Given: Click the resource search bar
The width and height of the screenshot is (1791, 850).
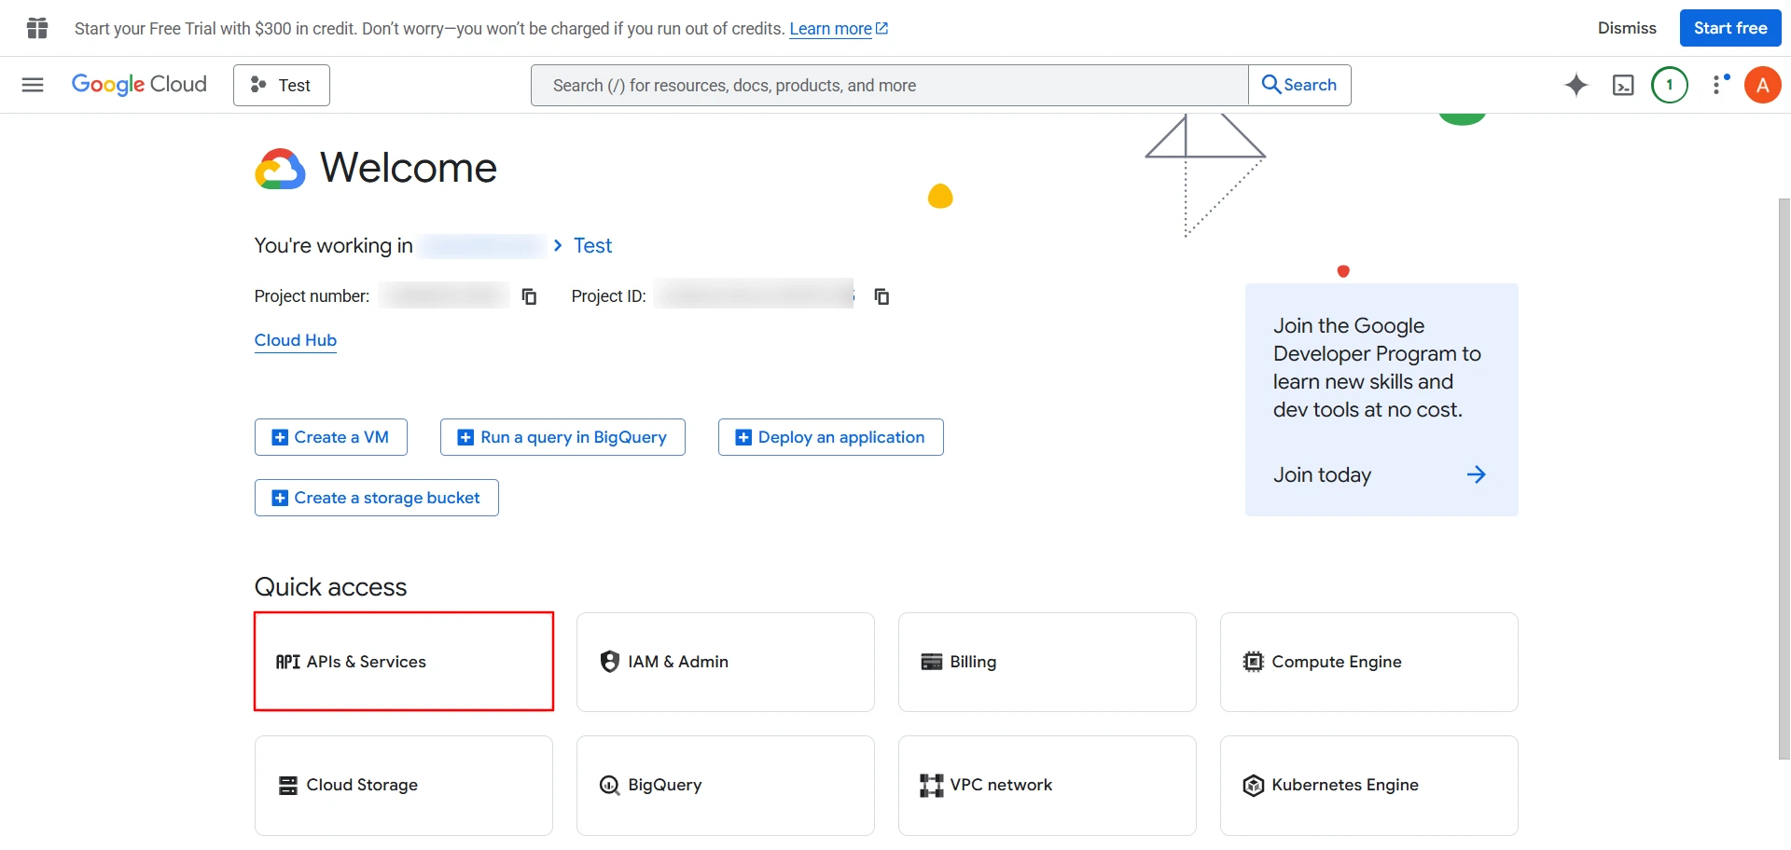Looking at the screenshot, I should coord(886,85).
